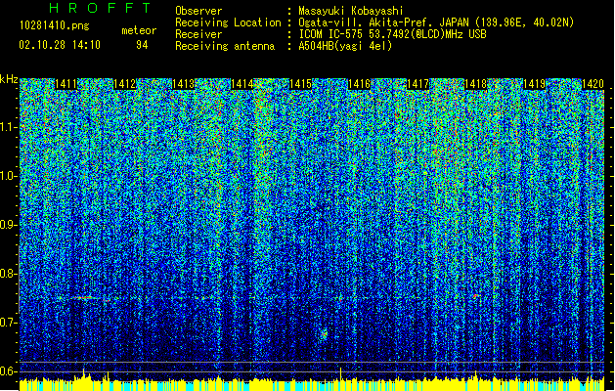Click the HROFFT title text

coord(101,8)
